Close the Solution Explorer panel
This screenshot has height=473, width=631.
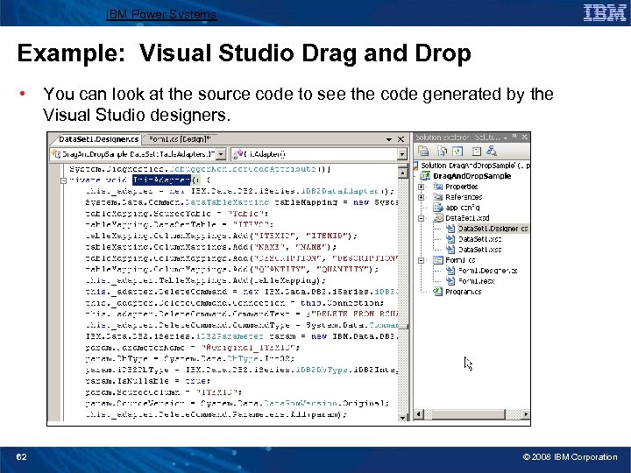coord(524,138)
